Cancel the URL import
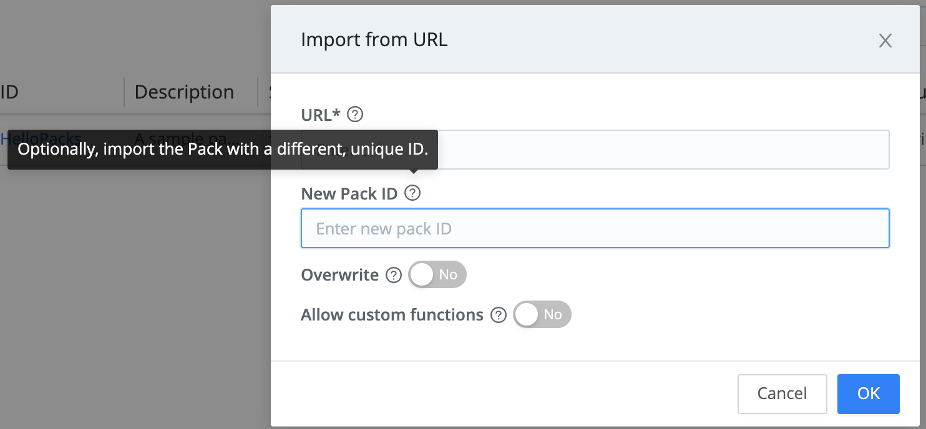The height and width of the screenshot is (429, 926). click(782, 393)
